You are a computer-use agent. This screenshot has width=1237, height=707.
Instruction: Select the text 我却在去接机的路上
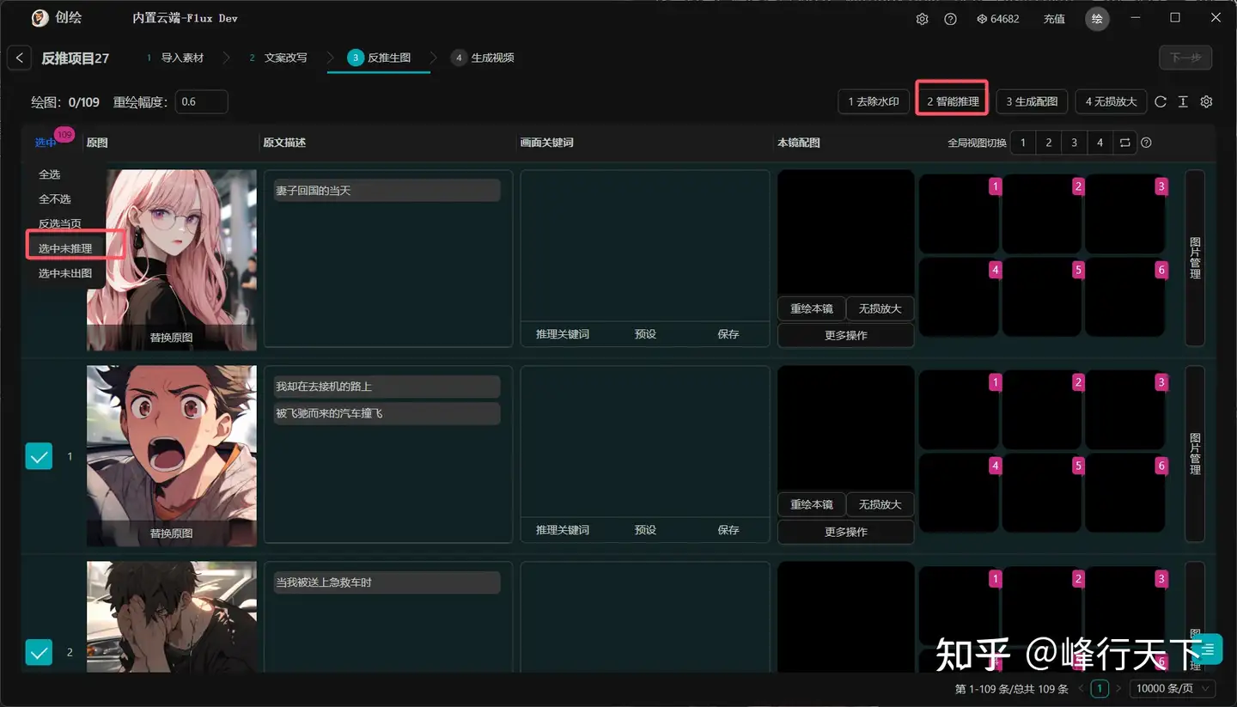324,387
